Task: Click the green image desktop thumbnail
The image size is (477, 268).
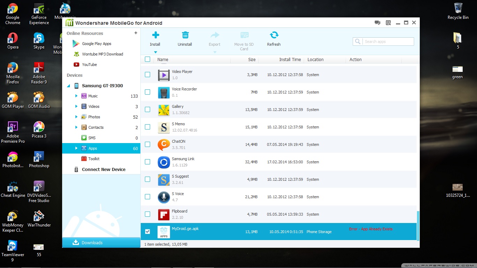Action: [x=457, y=69]
